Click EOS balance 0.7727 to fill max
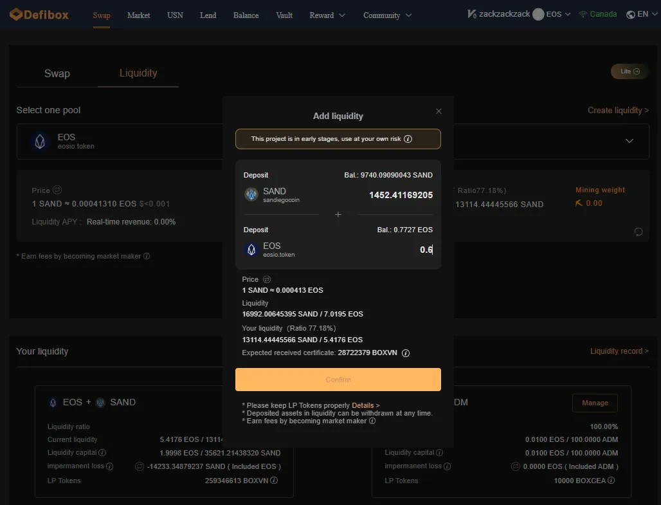Image resolution: width=661 pixels, height=505 pixels. (x=404, y=230)
